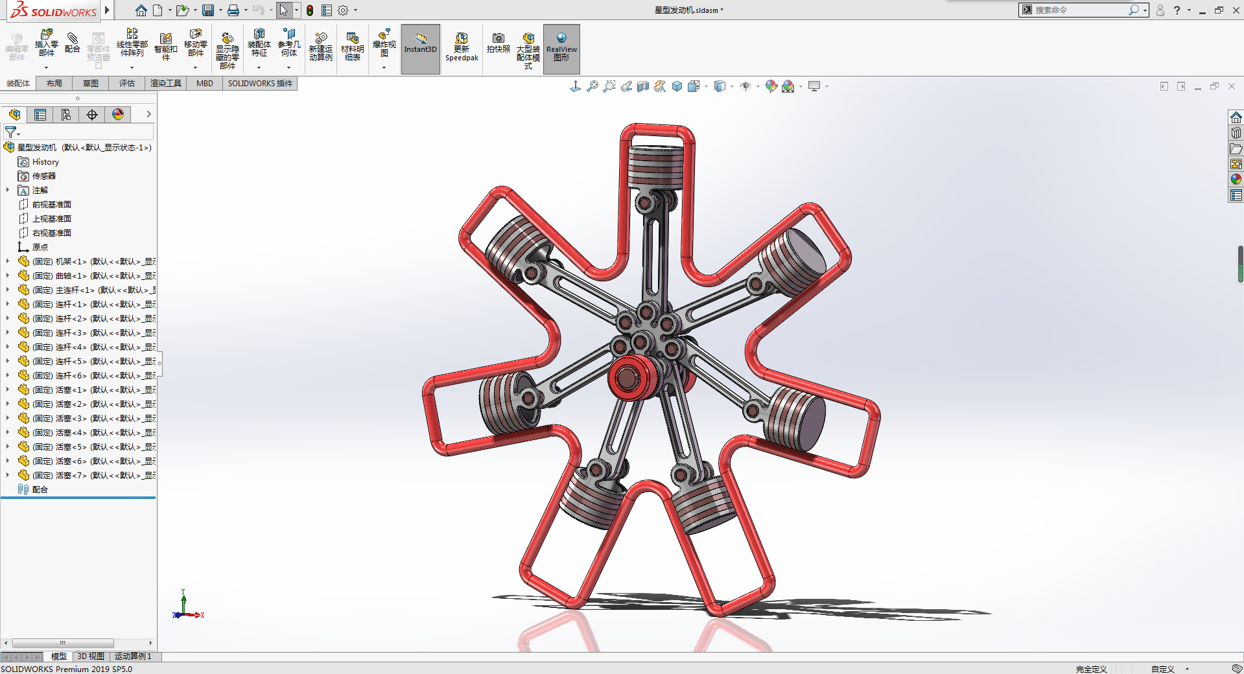Select the Mate (配合) tool icon

73,40
